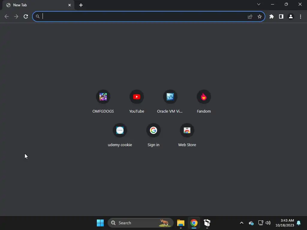Share this page icon in address bar
Viewport: 307px width, 230px height.
pos(250,17)
